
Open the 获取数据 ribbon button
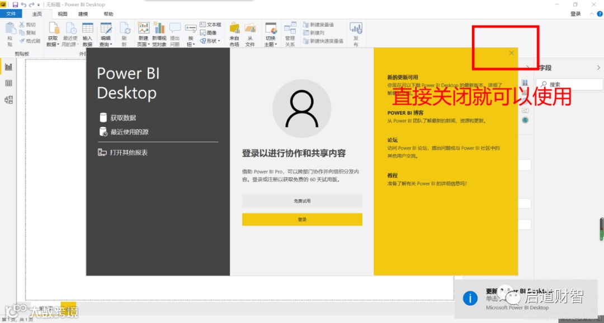pos(53,34)
